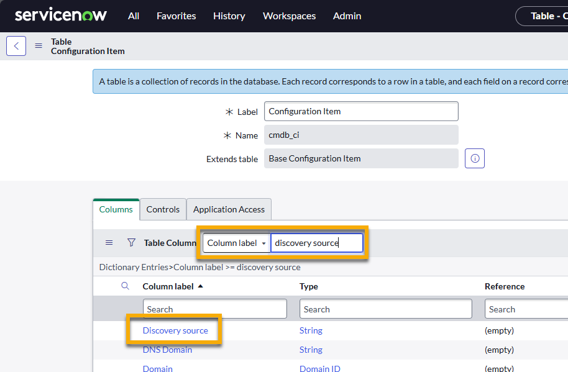The width and height of the screenshot is (568, 372).
Task: Open the additional actions menu beside Configuration Item
Action: click(x=38, y=45)
